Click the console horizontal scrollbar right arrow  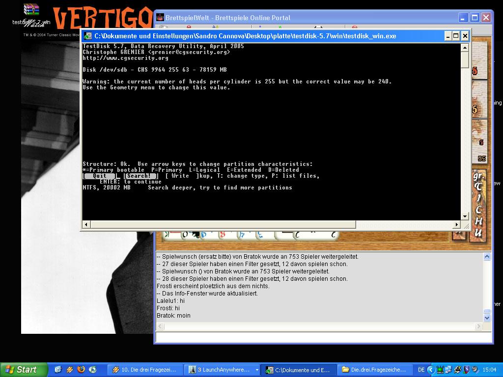point(457,224)
